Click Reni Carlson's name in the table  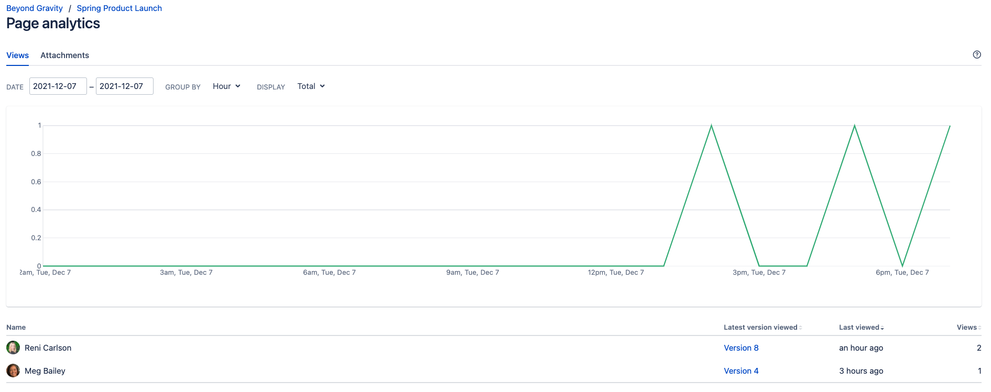click(x=48, y=348)
